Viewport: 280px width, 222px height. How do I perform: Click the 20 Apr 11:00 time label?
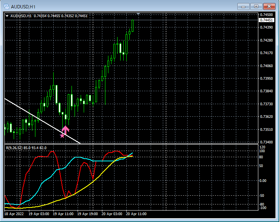(x=136, y=214)
